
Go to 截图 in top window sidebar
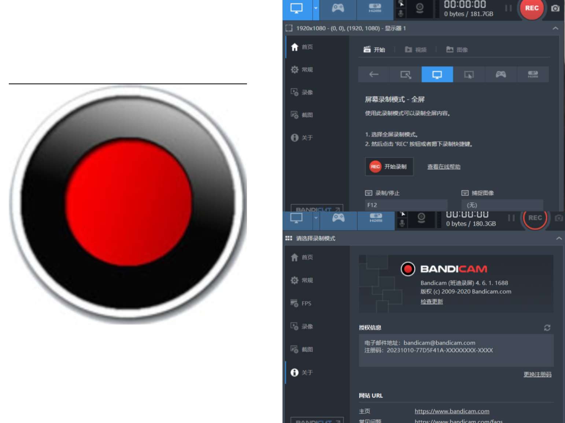point(302,115)
